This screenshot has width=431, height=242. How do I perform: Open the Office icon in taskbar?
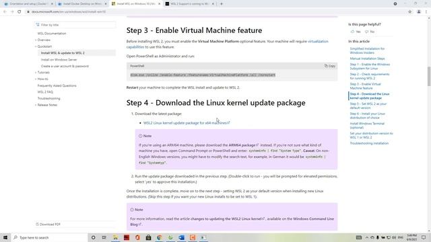pos(137,237)
